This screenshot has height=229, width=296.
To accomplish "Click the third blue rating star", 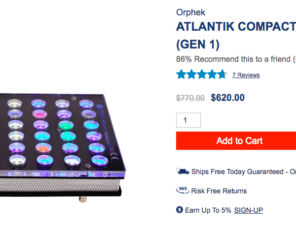I will click(x=202, y=74).
